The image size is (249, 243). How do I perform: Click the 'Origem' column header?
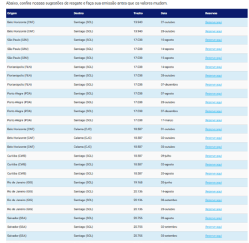click(x=12, y=13)
